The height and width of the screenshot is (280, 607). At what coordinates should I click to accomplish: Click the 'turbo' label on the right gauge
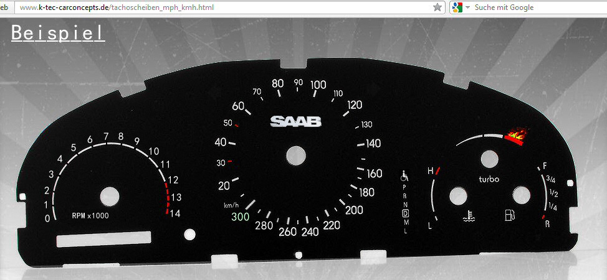[x=489, y=179]
